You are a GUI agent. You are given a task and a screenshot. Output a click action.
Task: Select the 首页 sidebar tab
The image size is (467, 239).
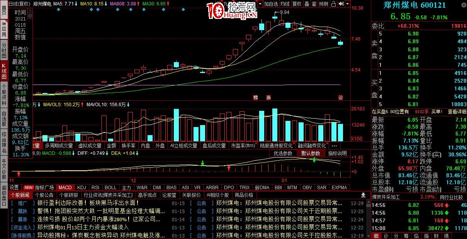tap(4, 10)
